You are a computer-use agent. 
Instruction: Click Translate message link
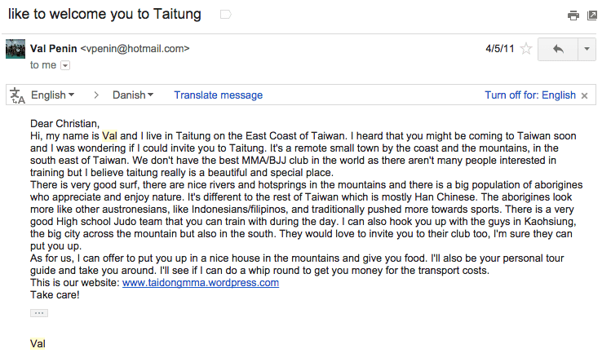(x=219, y=95)
